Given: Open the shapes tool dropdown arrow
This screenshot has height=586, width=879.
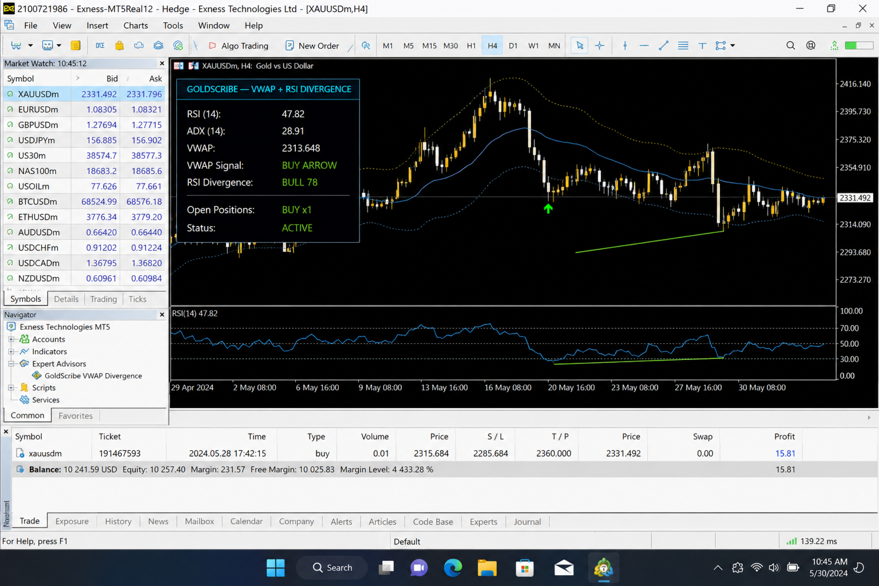Looking at the screenshot, I should click(x=732, y=46).
